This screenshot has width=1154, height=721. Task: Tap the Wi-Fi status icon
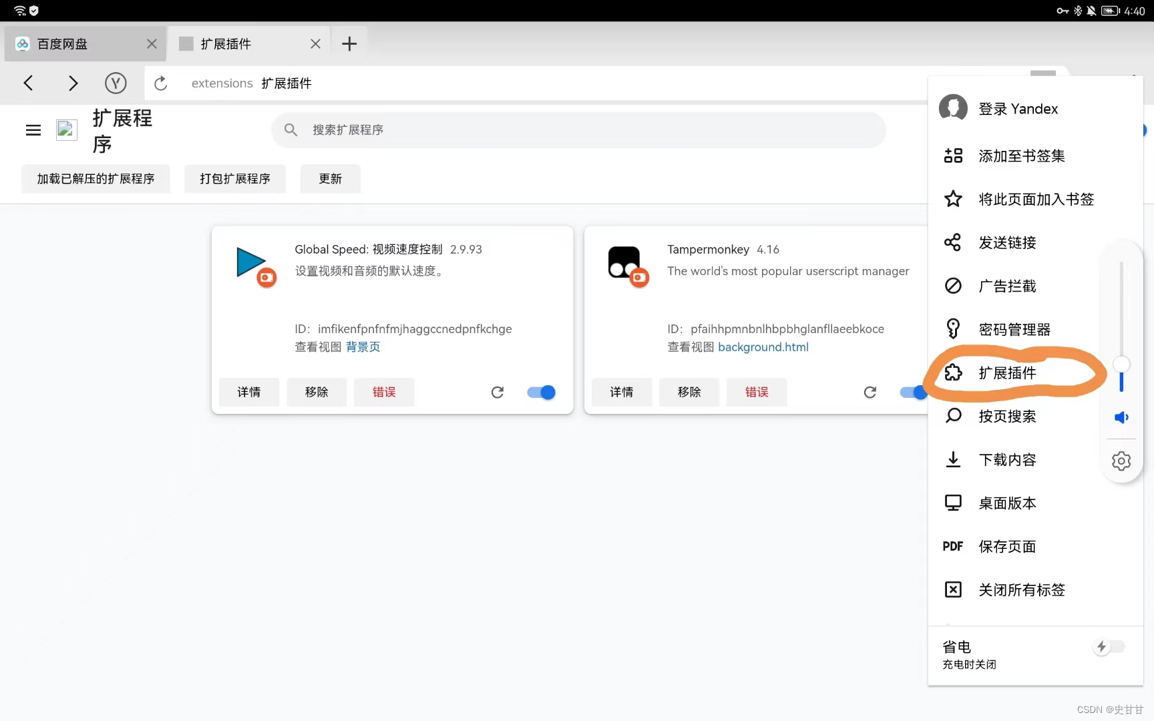click(19, 10)
